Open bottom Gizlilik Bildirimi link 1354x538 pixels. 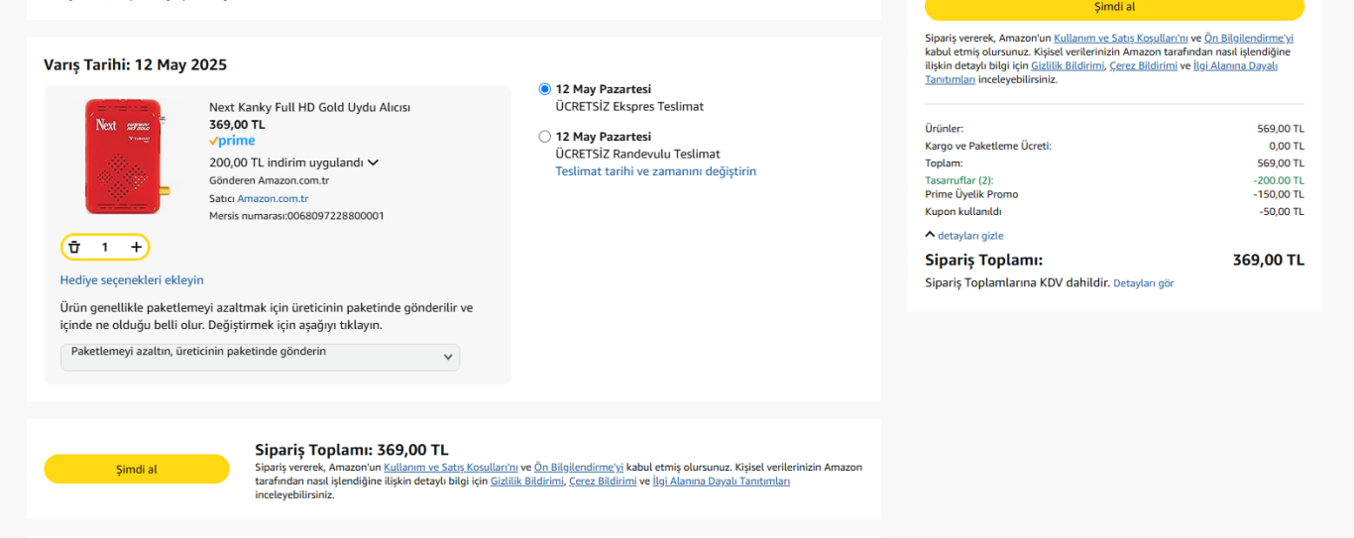[x=527, y=482]
